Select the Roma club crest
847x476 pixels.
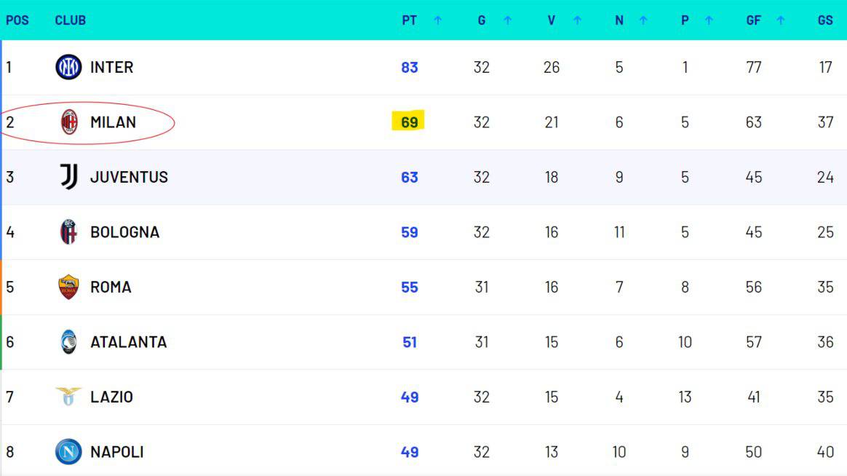point(68,287)
